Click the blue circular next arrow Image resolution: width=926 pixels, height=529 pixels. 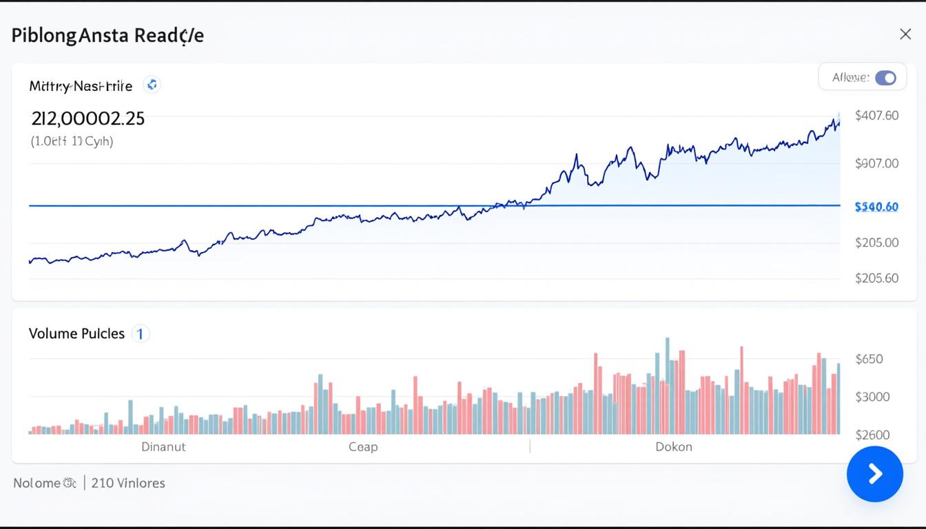[875, 474]
